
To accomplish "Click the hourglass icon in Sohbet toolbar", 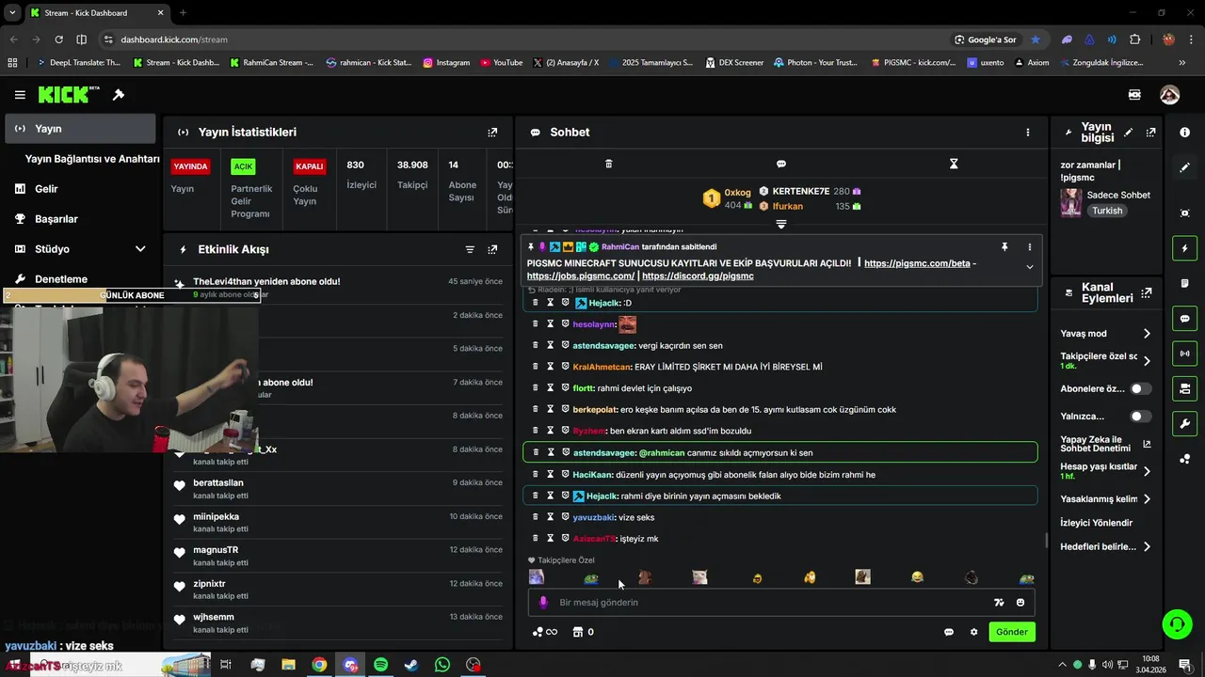I will click(954, 164).
